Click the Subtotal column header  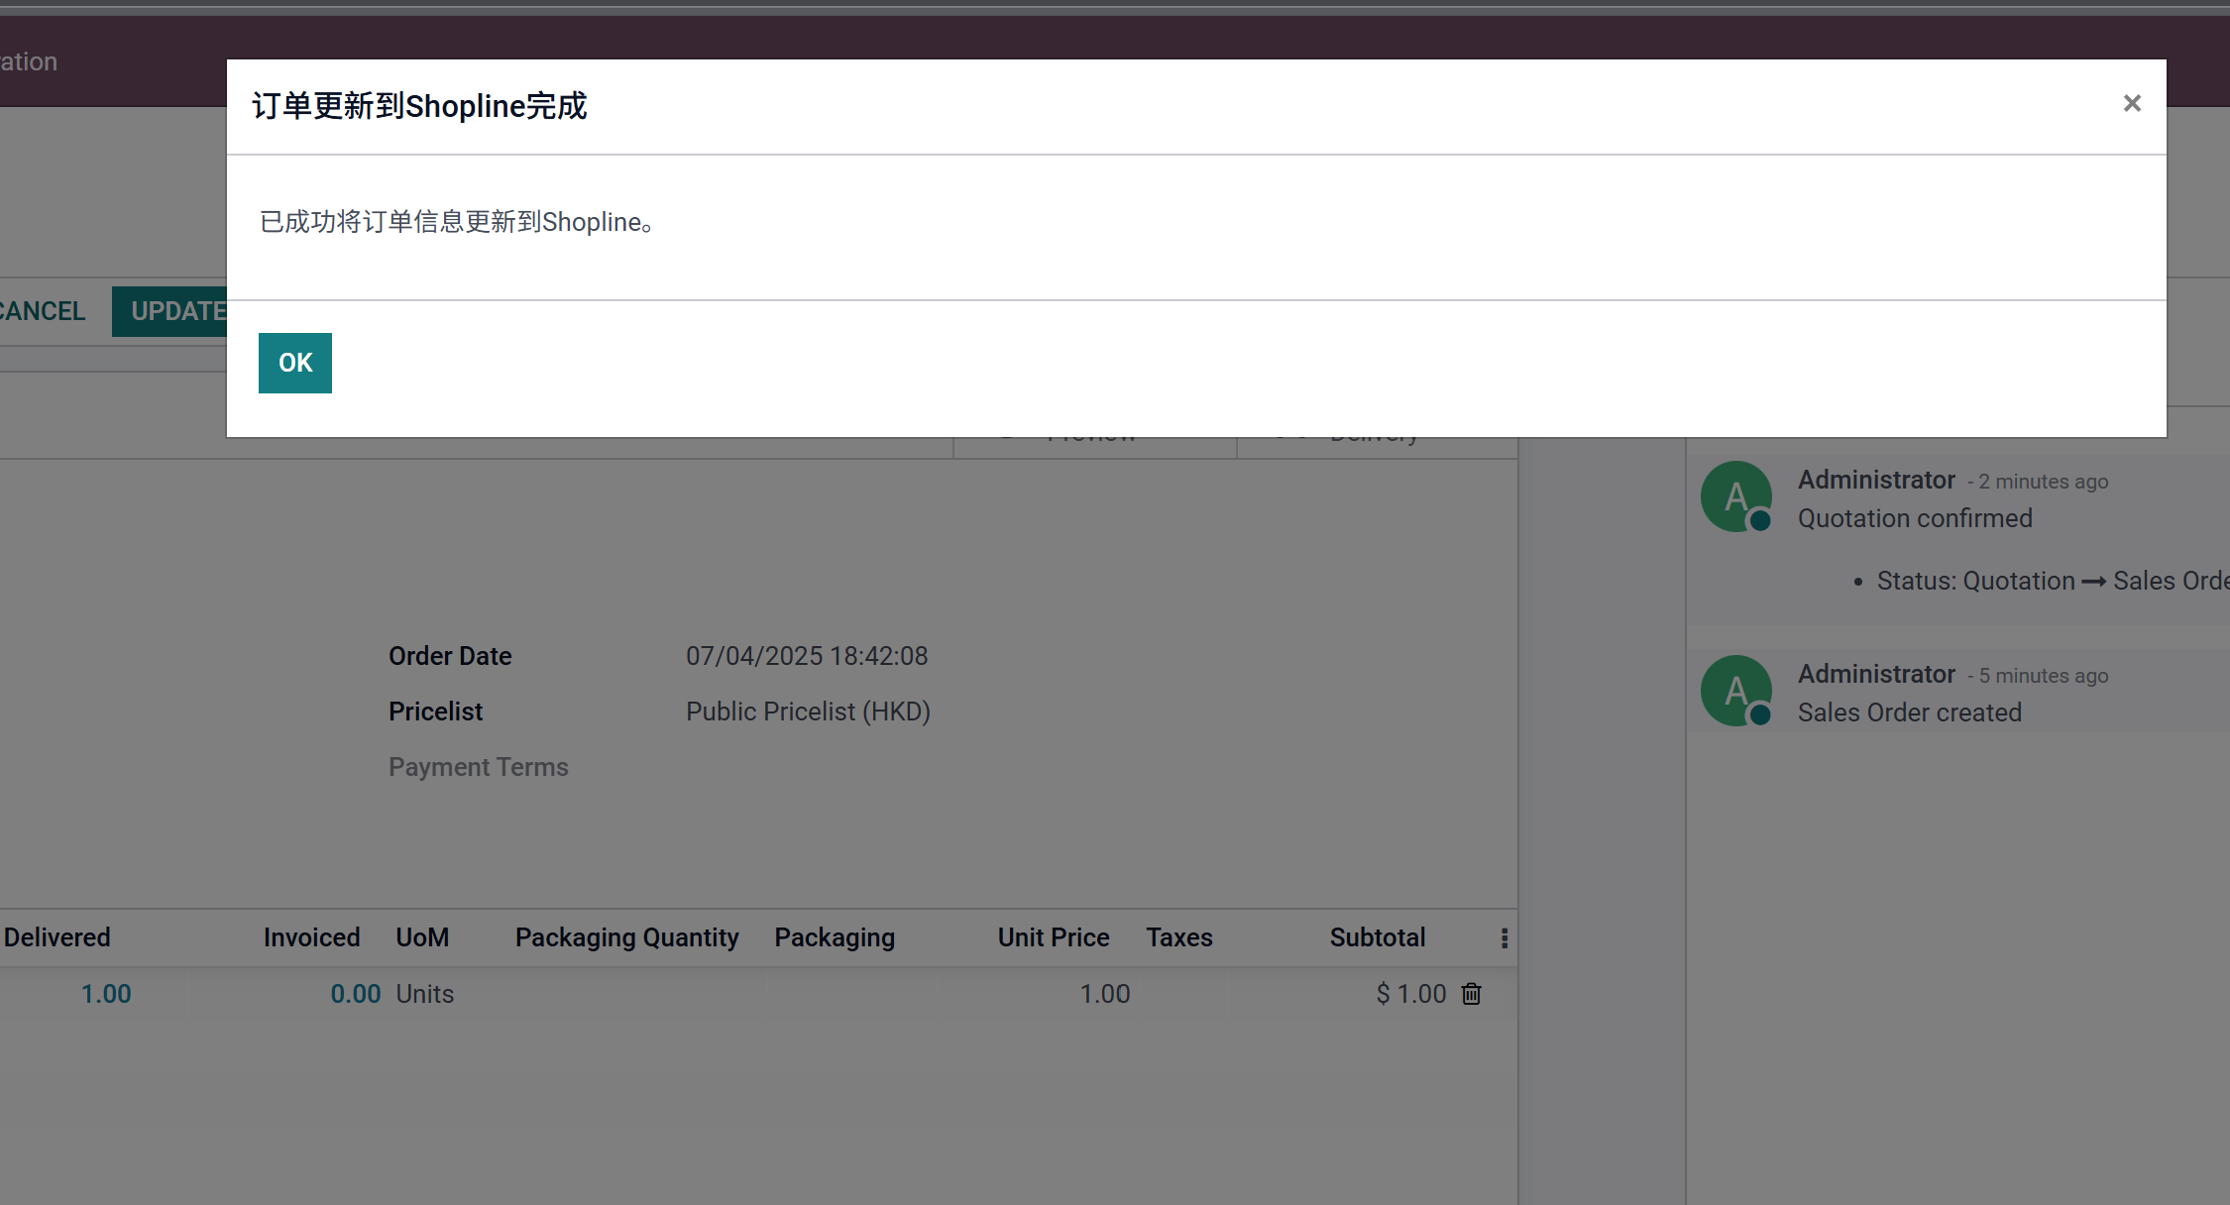pos(1378,937)
